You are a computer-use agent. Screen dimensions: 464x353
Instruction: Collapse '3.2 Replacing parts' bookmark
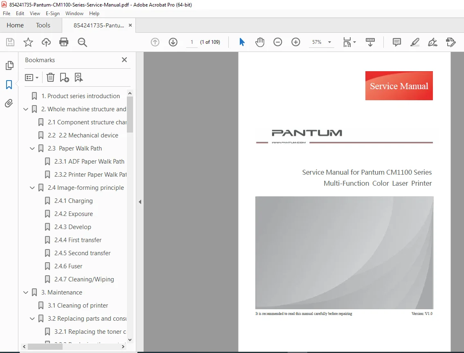pos(32,319)
